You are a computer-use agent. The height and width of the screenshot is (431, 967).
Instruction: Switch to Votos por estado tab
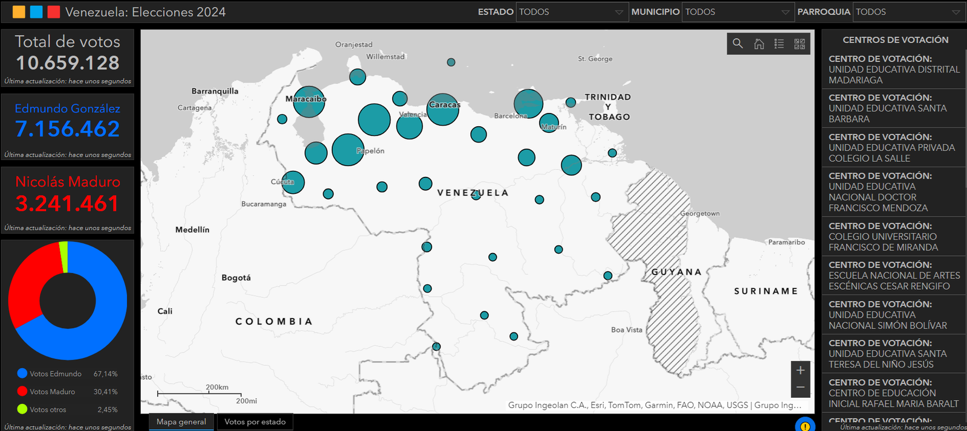coord(255,422)
